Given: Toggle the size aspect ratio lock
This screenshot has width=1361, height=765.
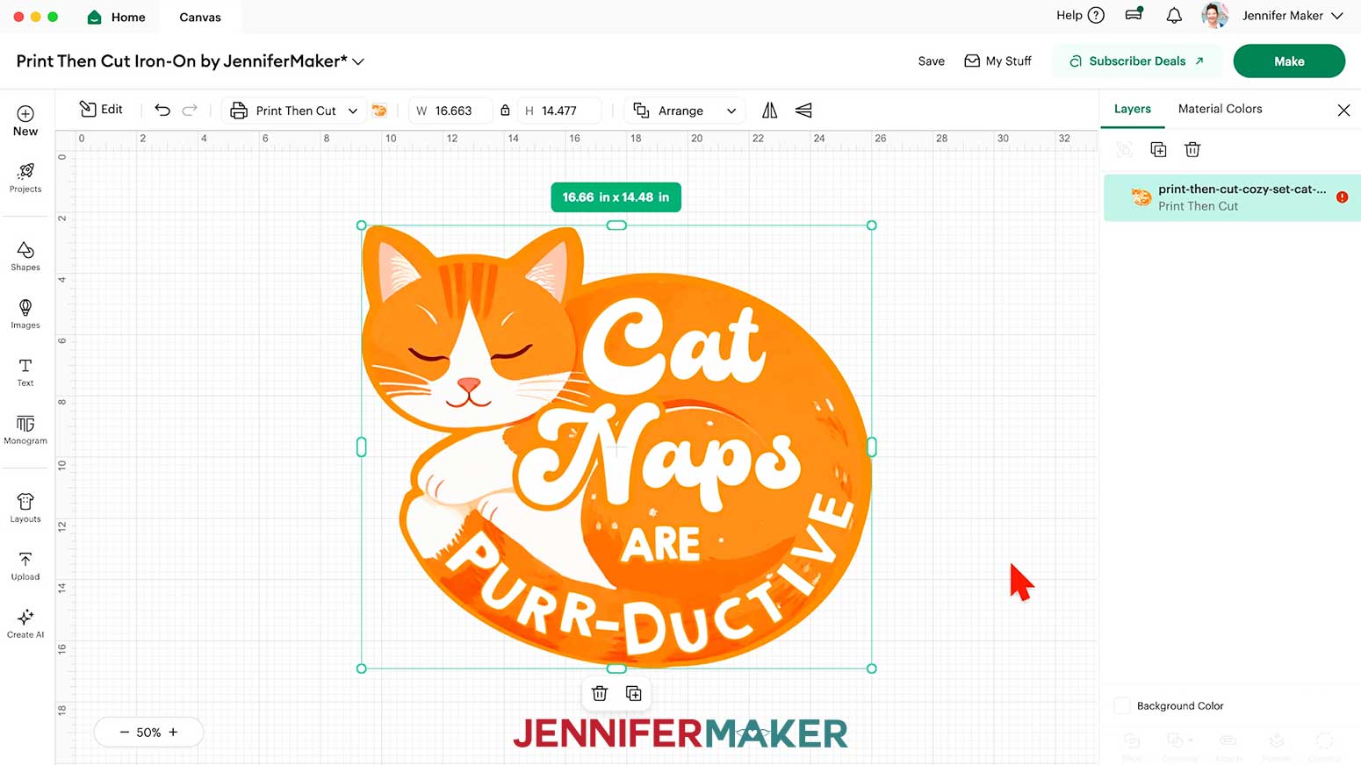Looking at the screenshot, I should click(505, 111).
